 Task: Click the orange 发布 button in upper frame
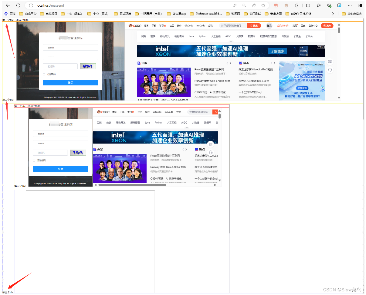click(x=327, y=26)
